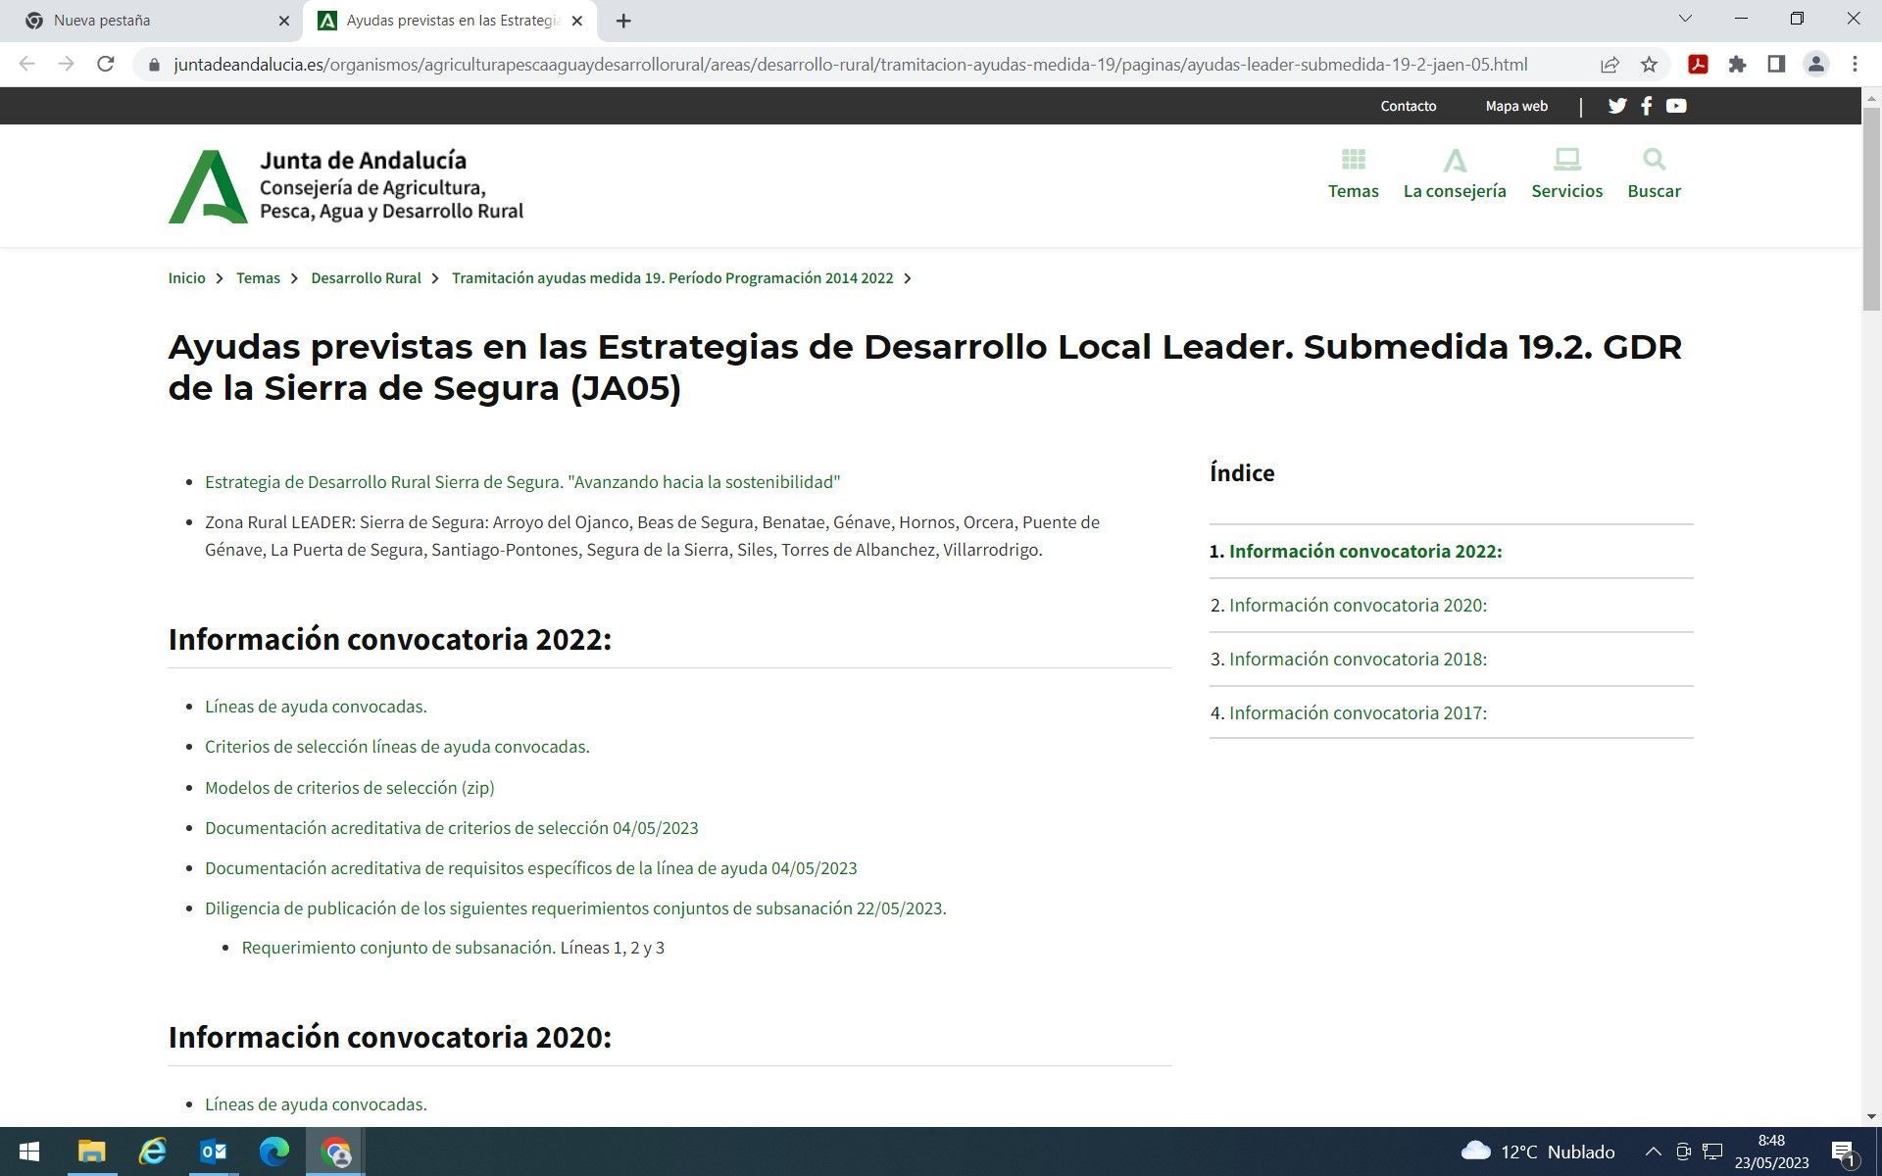Jump to Información convocatoria 2017 in Índice
The height and width of the screenshot is (1176, 1882).
pos(1358,712)
